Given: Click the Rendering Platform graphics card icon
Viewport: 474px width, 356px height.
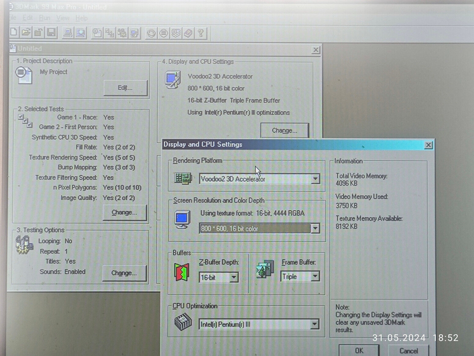Looking at the screenshot, I should click(x=183, y=178).
